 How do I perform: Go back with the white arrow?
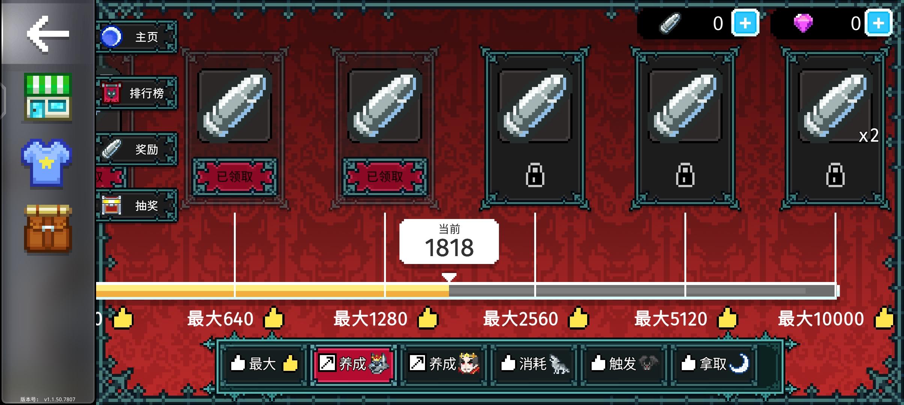48,34
